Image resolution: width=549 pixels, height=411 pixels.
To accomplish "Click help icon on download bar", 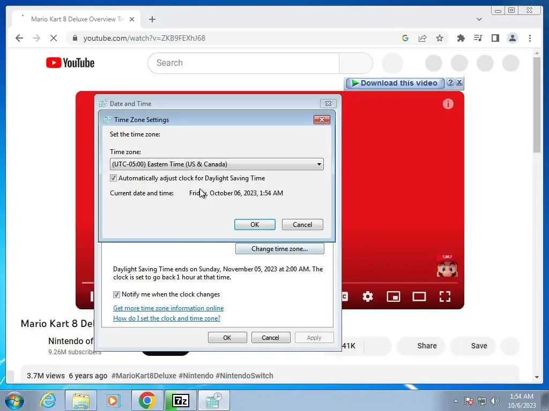I will tap(450, 82).
